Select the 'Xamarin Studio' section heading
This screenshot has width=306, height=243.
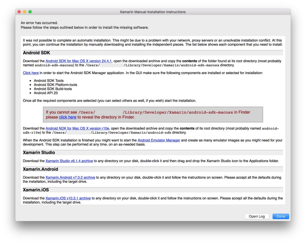click(x=39, y=153)
